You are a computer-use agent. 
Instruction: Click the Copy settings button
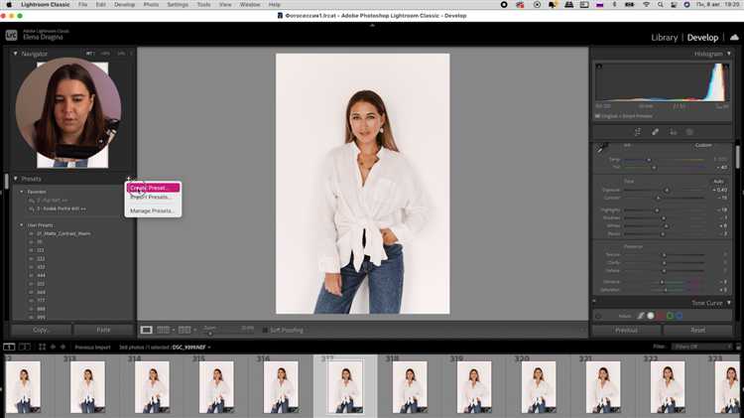[41, 330]
